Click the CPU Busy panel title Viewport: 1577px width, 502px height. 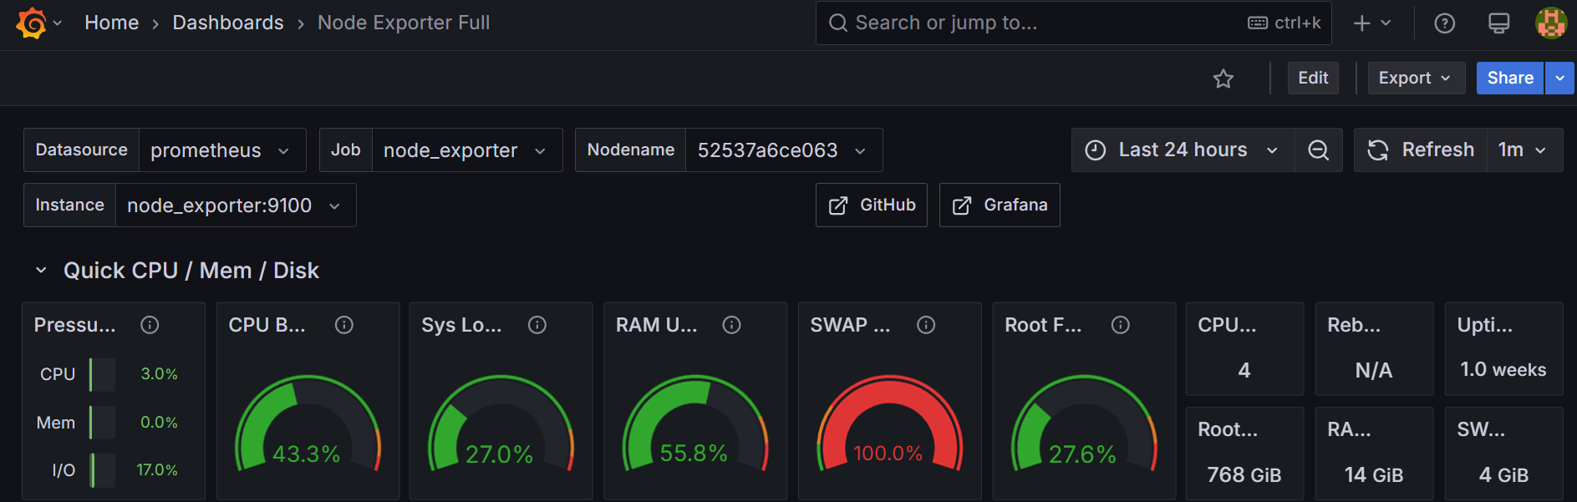267,325
